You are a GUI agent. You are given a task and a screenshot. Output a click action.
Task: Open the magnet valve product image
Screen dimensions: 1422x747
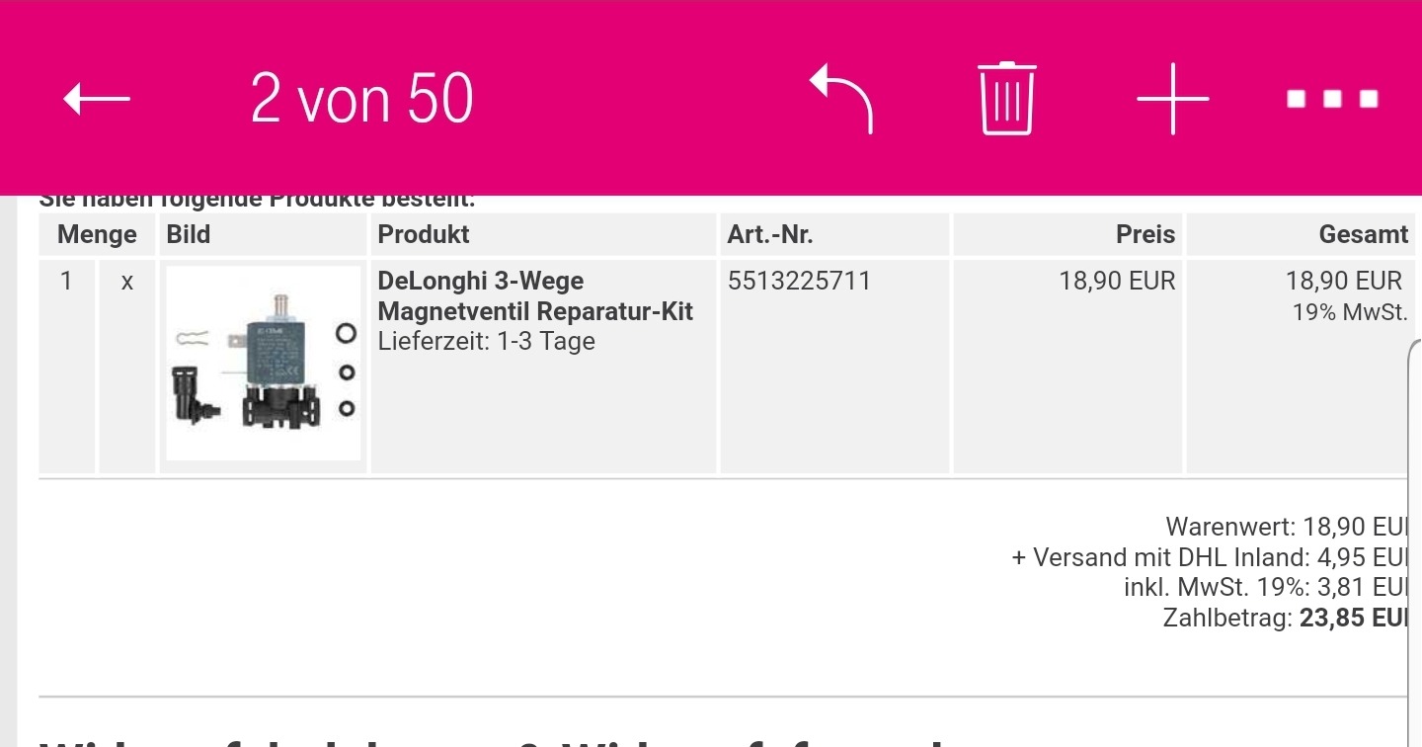tap(263, 364)
